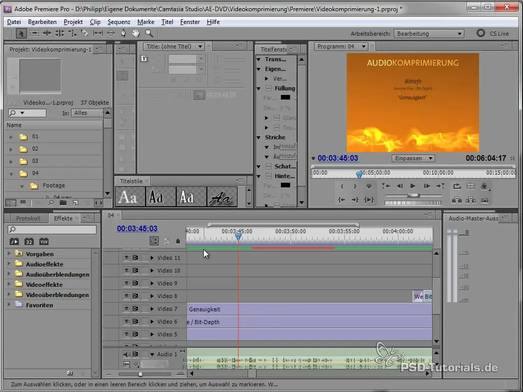Open the Arbeitsbereich Bearbeitung dropdown

(429, 34)
